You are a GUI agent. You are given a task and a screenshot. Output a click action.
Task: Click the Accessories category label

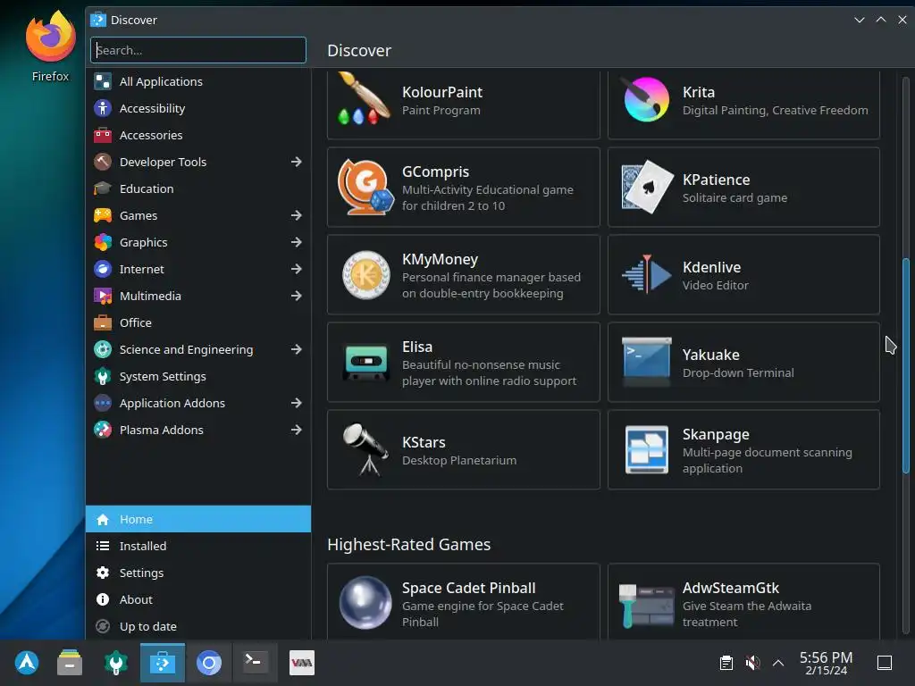(x=151, y=135)
